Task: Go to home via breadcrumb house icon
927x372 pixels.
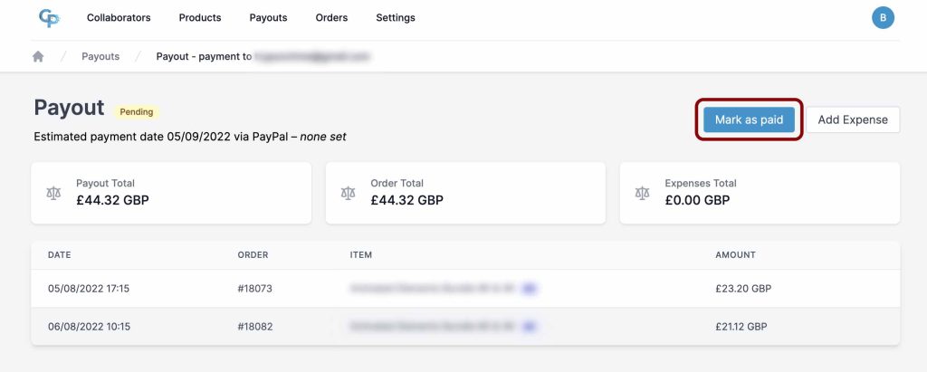Action: tap(38, 56)
